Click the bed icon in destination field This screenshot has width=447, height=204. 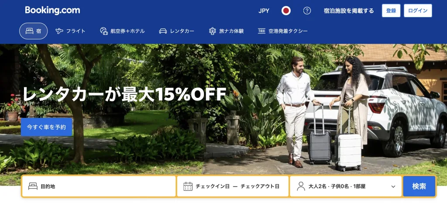pos(33,187)
